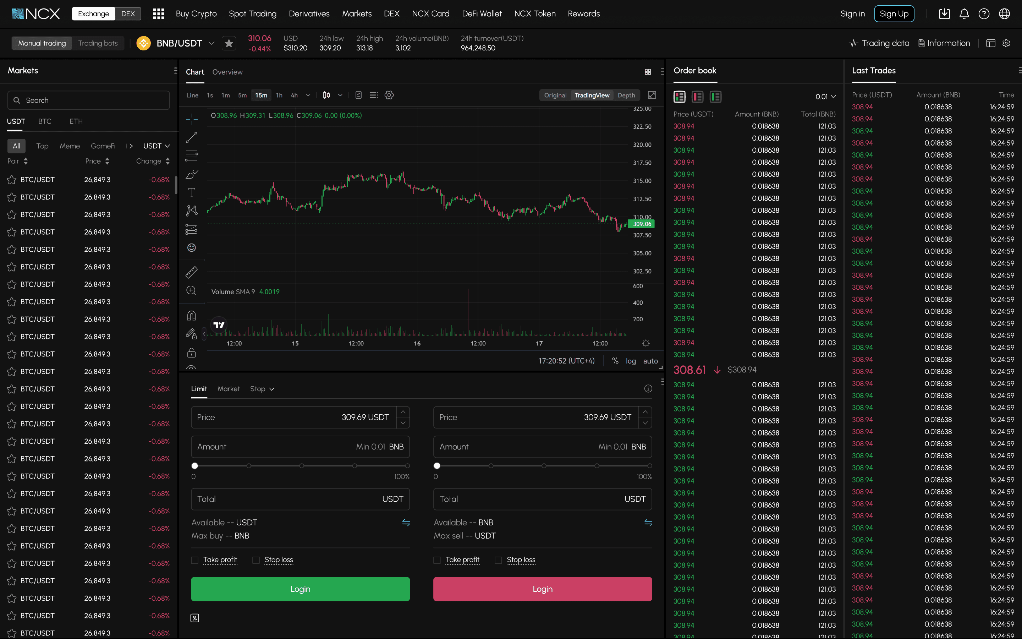Check Stop loss on buy form
The image size is (1022, 639).
point(256,560)
